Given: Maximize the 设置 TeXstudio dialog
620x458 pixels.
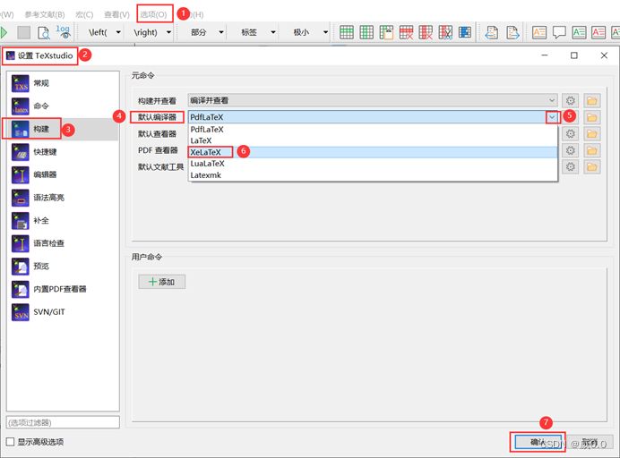Looking at the screenshot, I should point(574,55).
